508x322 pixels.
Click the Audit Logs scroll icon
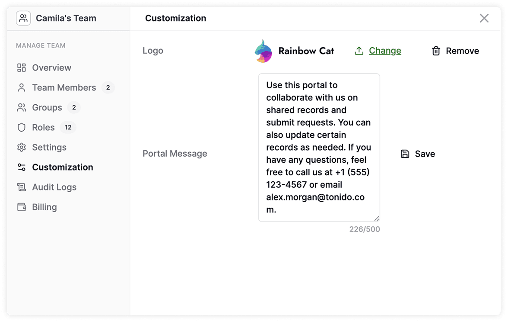pyautogui.click(x=22, y=187)
